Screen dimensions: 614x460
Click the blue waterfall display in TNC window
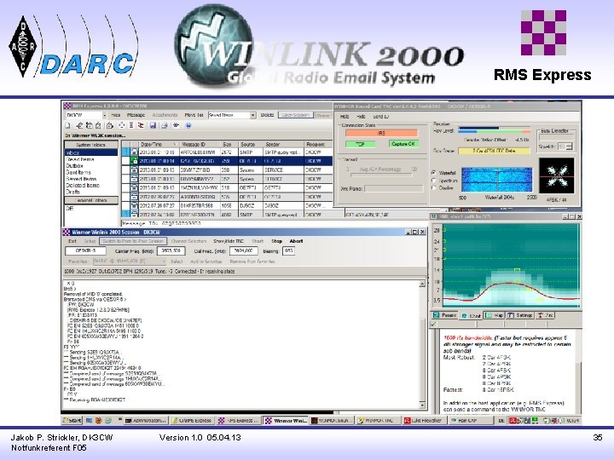496,180
